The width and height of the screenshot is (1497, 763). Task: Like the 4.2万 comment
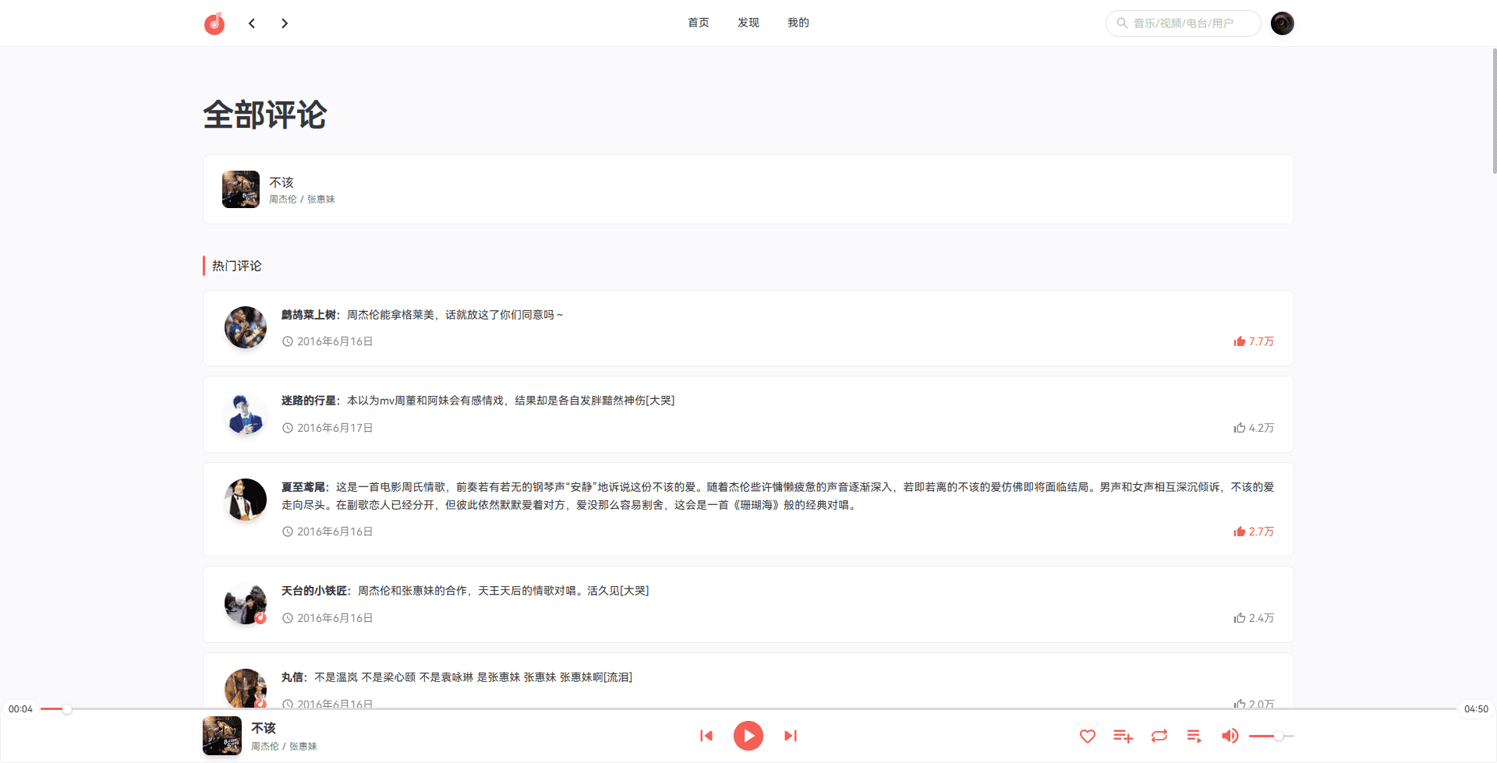pos(1254,428)
